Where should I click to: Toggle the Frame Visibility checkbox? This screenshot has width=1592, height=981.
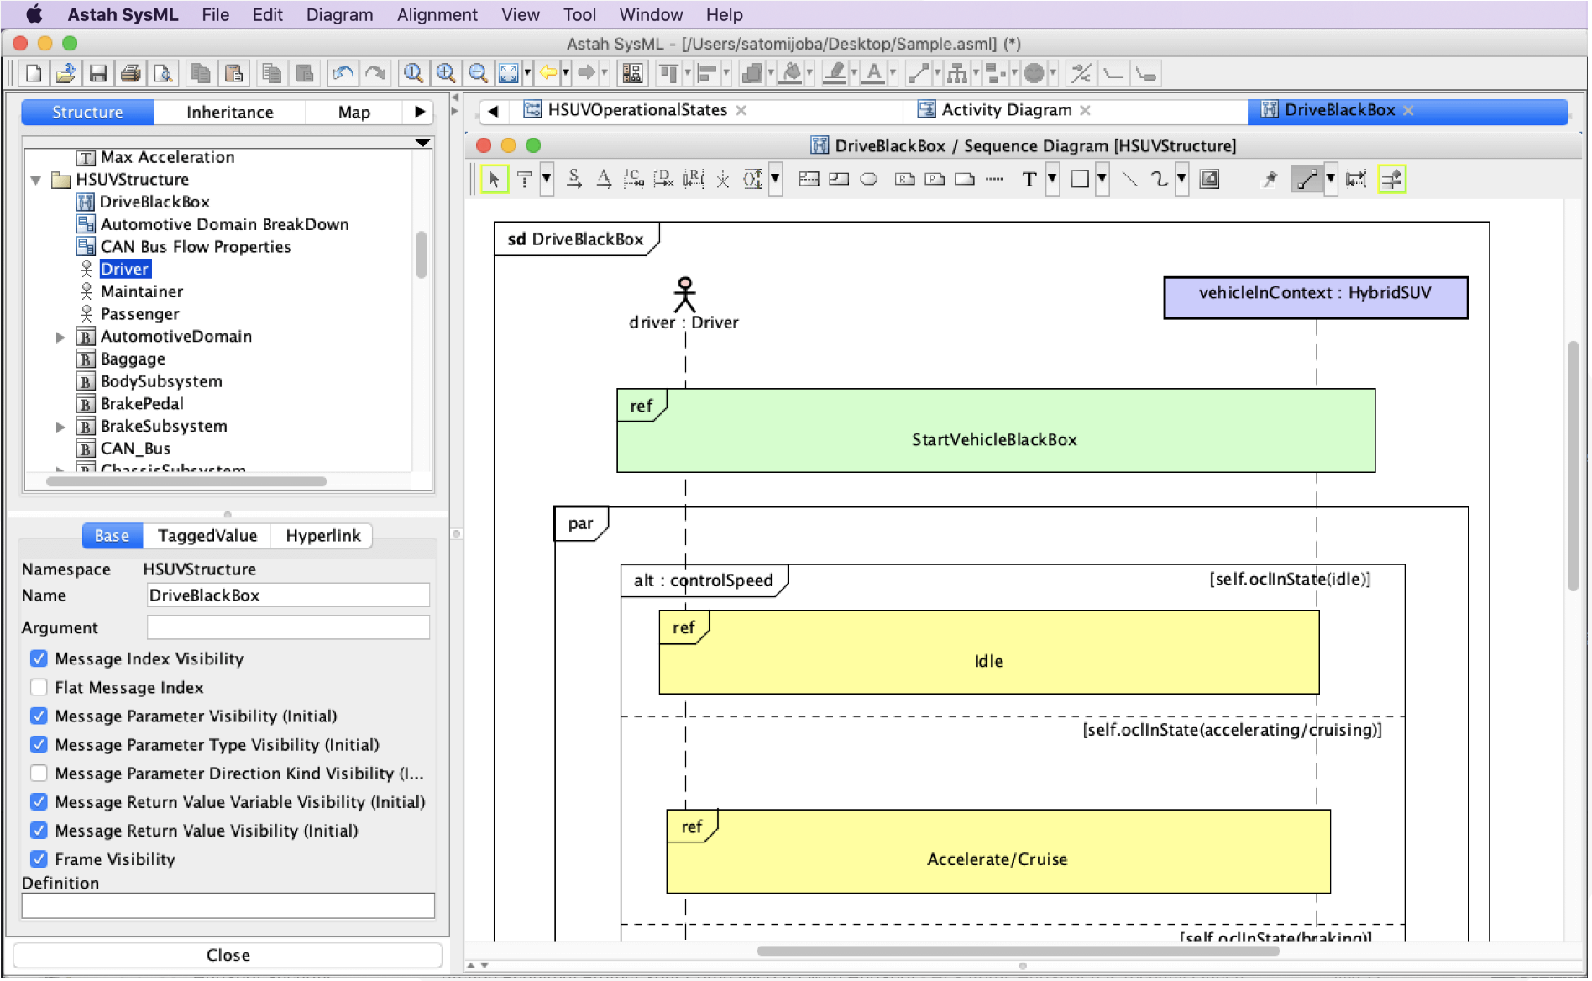(x=39, y=858)
